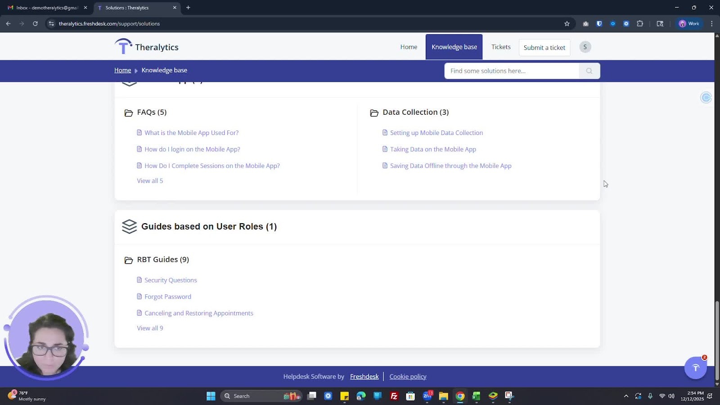Open the Security Questions article

tap(171, 280)
